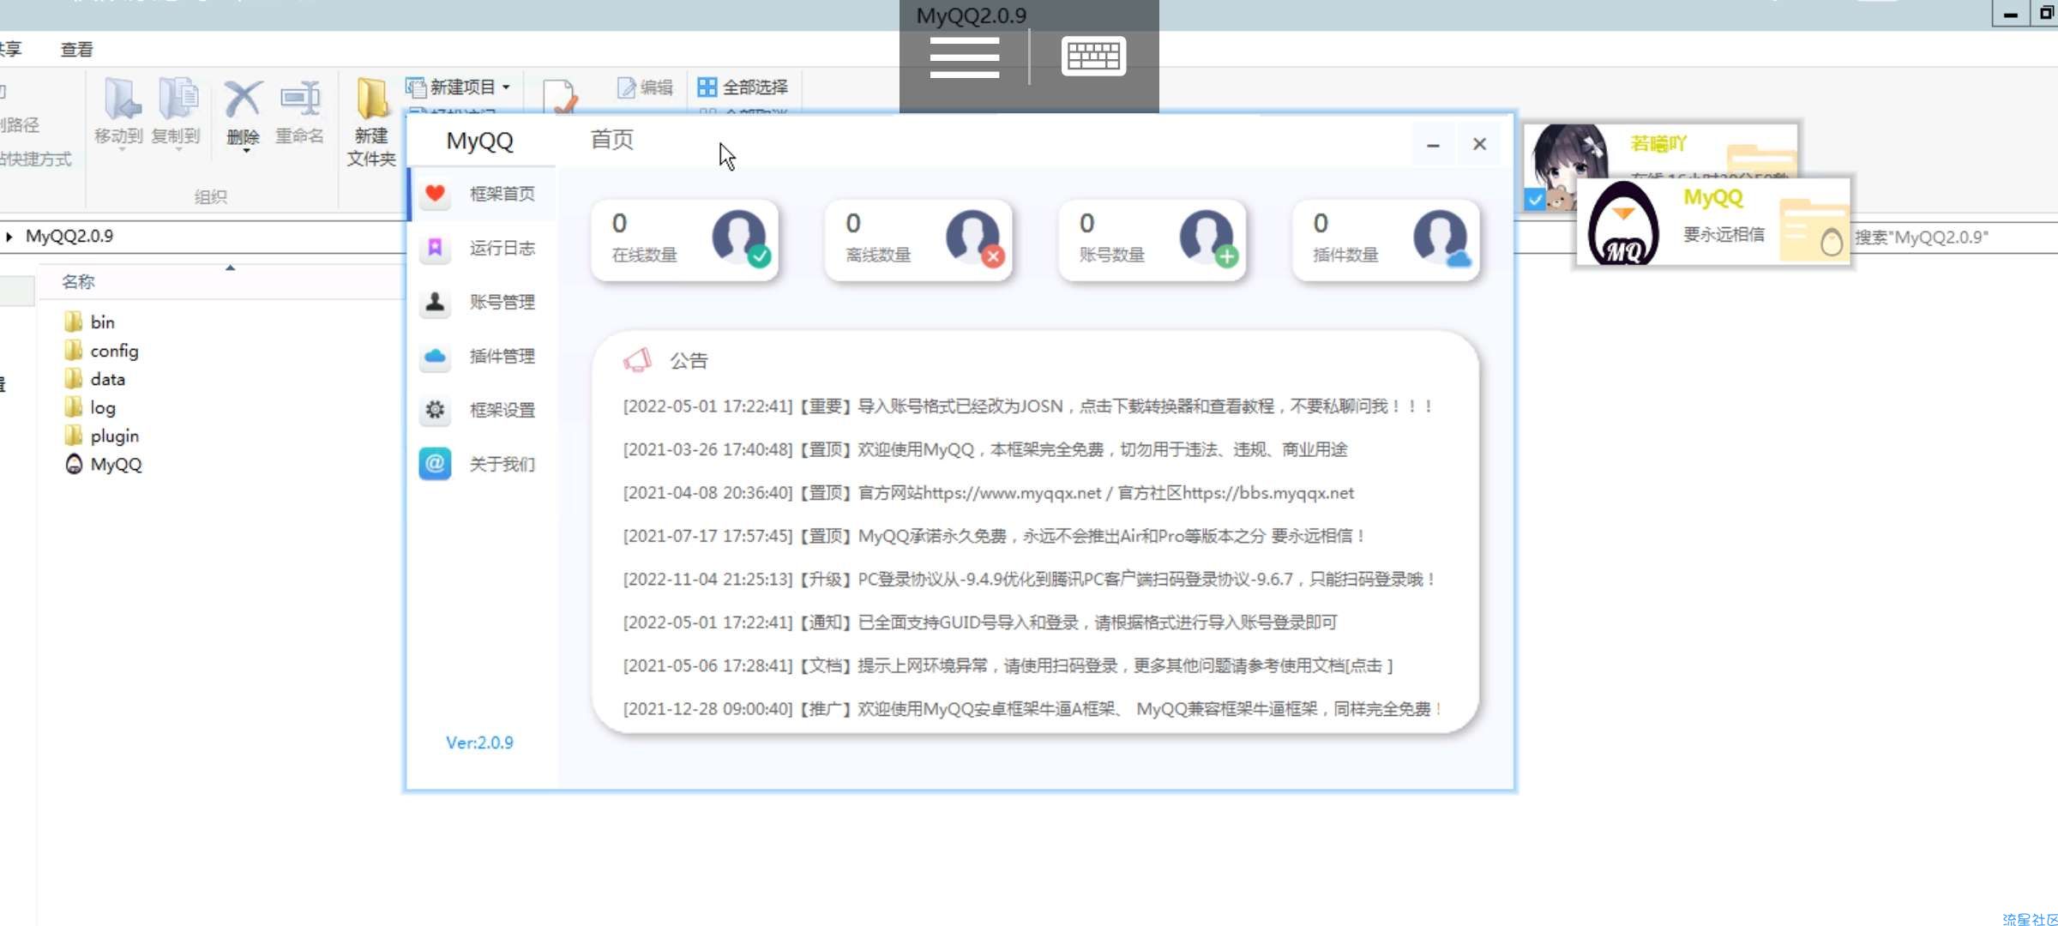Click the 插件数量 avatar with cloud badge
This screenshot has height=926, width=2058.
coord(1442,238)
